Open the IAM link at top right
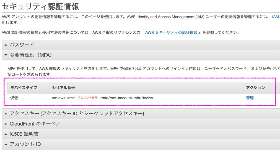Image resolution: width=280 pixels, height=152 pixels. [x=275, y=17]
